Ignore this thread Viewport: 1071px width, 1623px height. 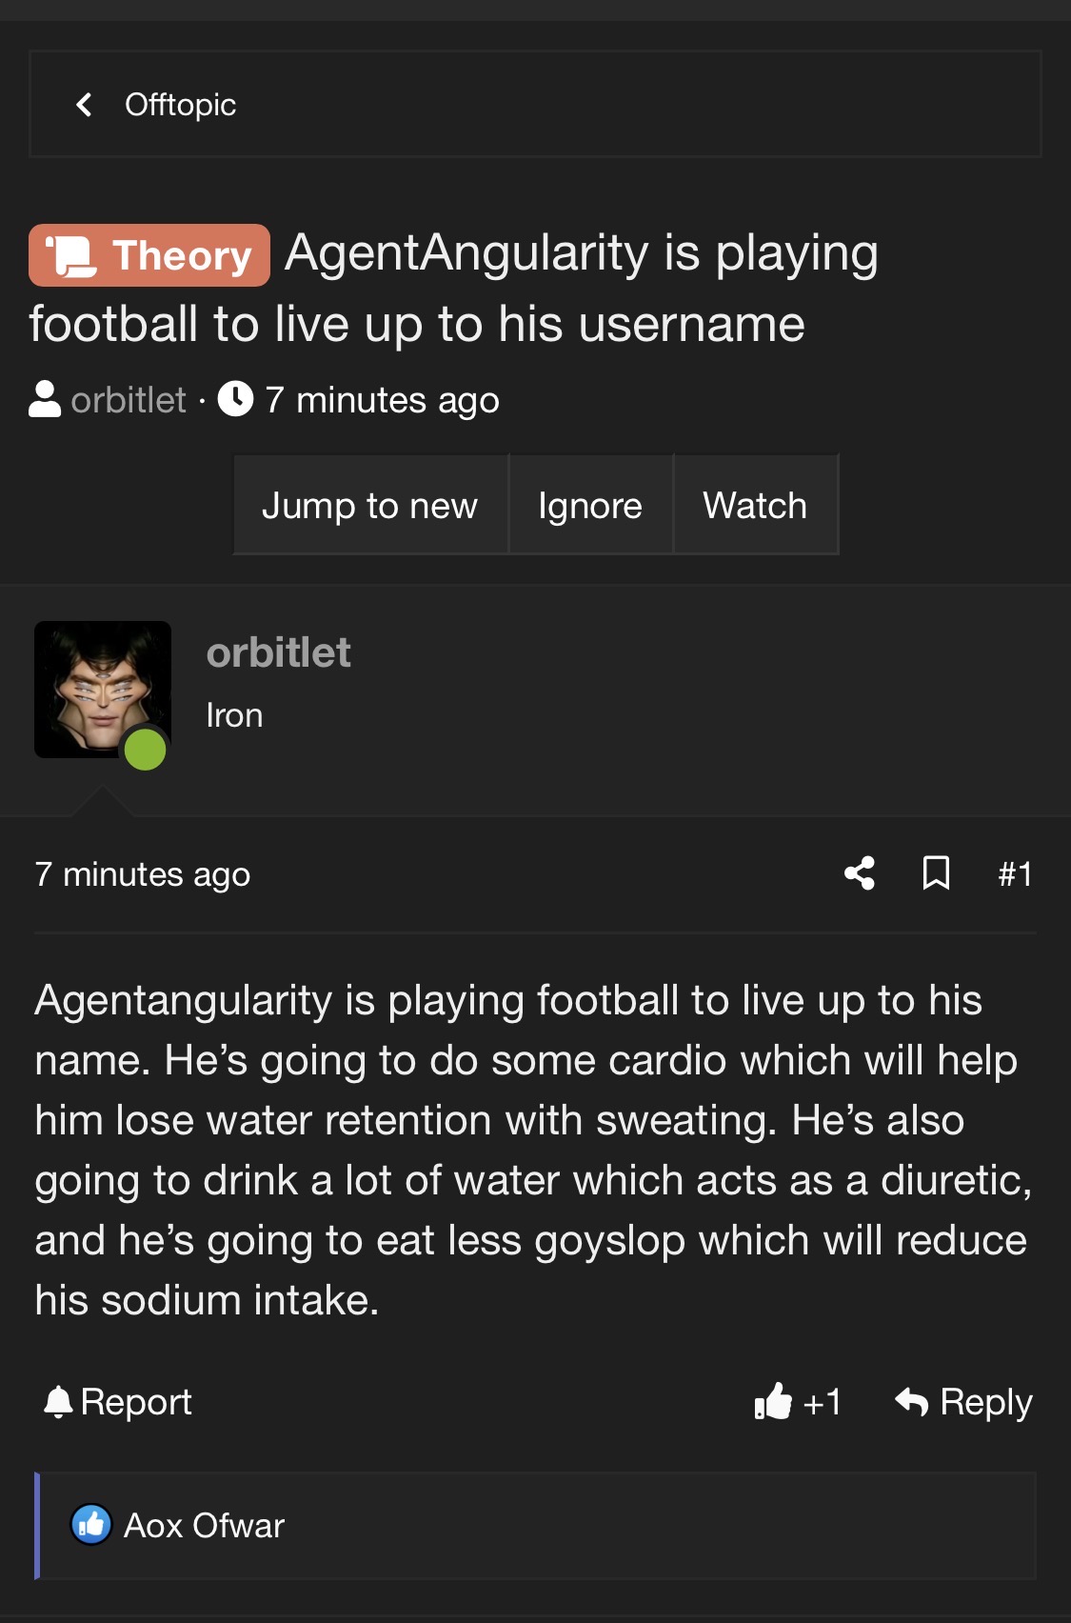(590, 505)
